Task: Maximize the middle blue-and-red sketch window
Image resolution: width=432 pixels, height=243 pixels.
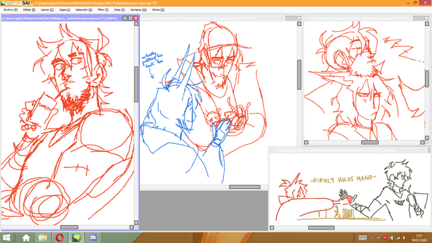Action: pos(294,18)
